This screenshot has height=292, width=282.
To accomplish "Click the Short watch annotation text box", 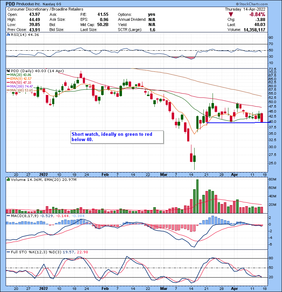I will coord(117,137).
